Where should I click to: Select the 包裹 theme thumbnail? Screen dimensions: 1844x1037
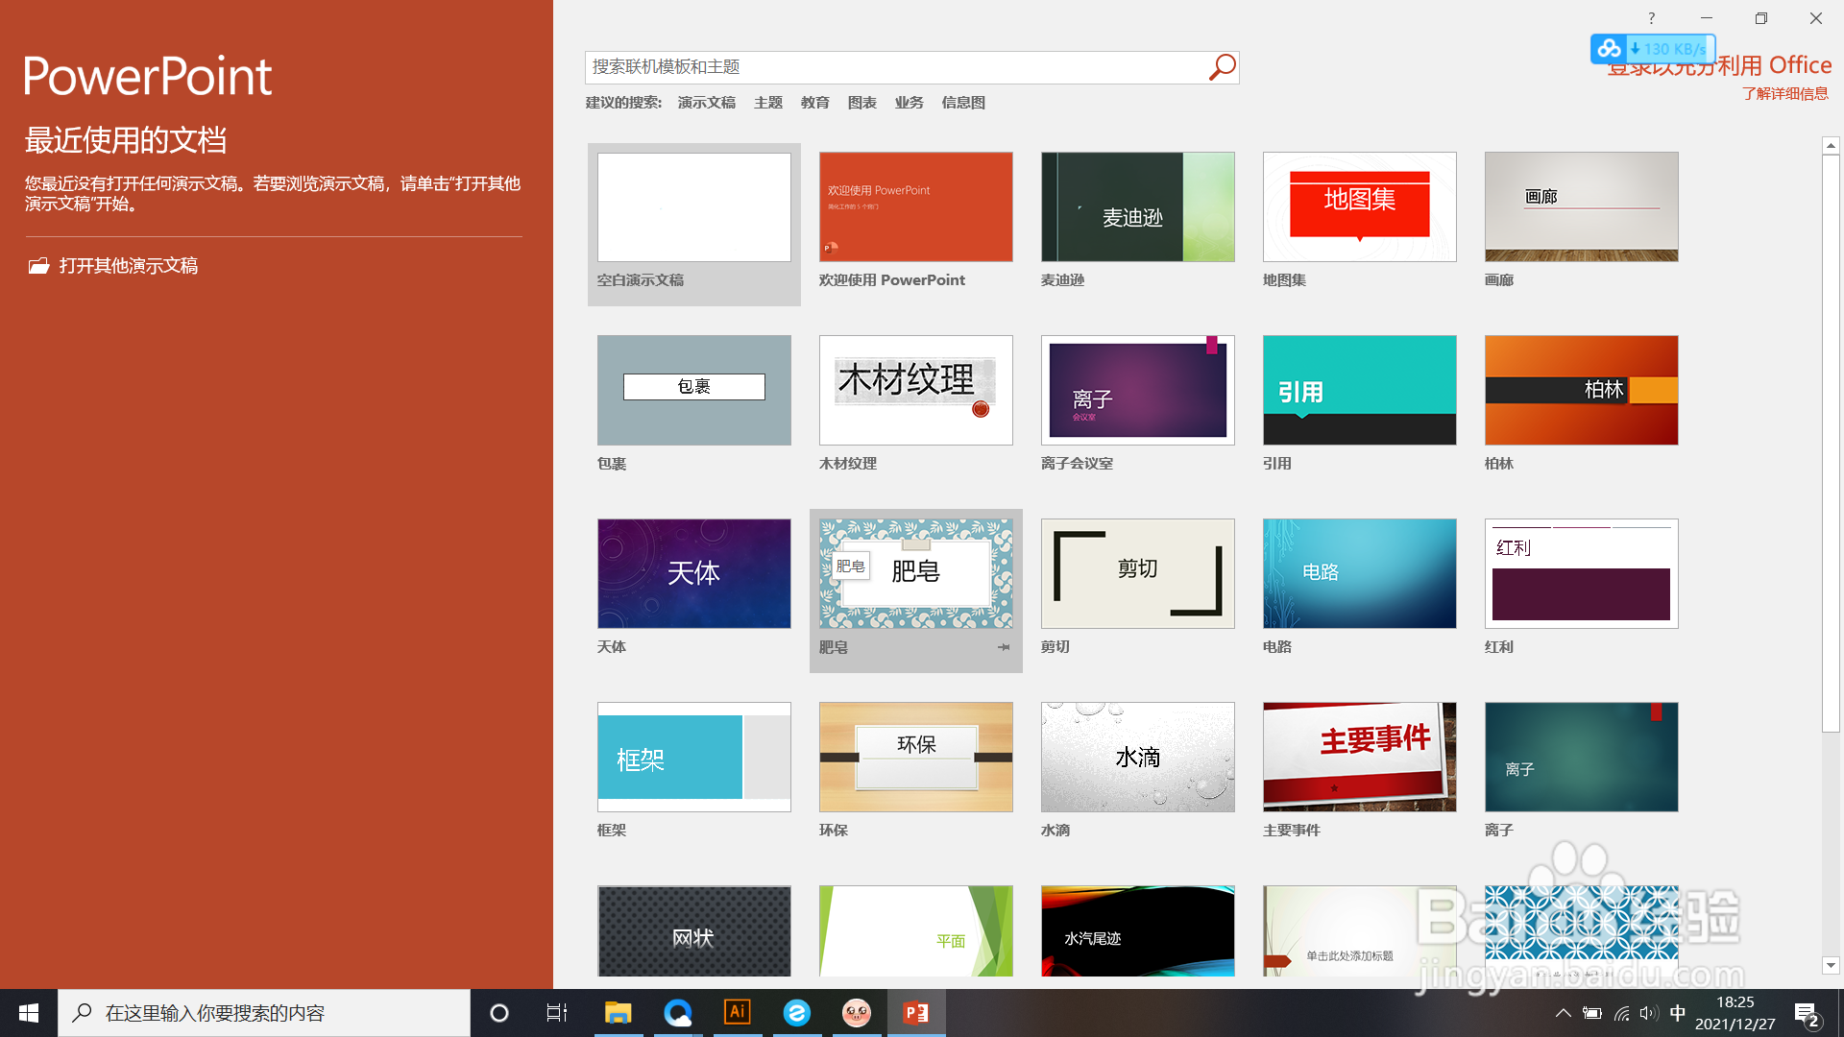click(x=694, y=390)
